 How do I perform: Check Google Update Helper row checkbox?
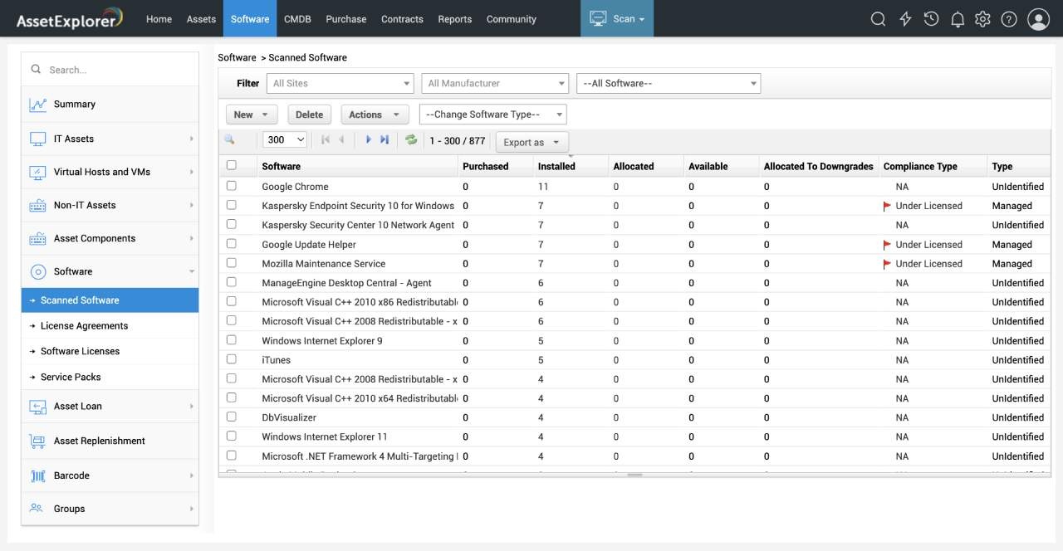pos(232,244)
